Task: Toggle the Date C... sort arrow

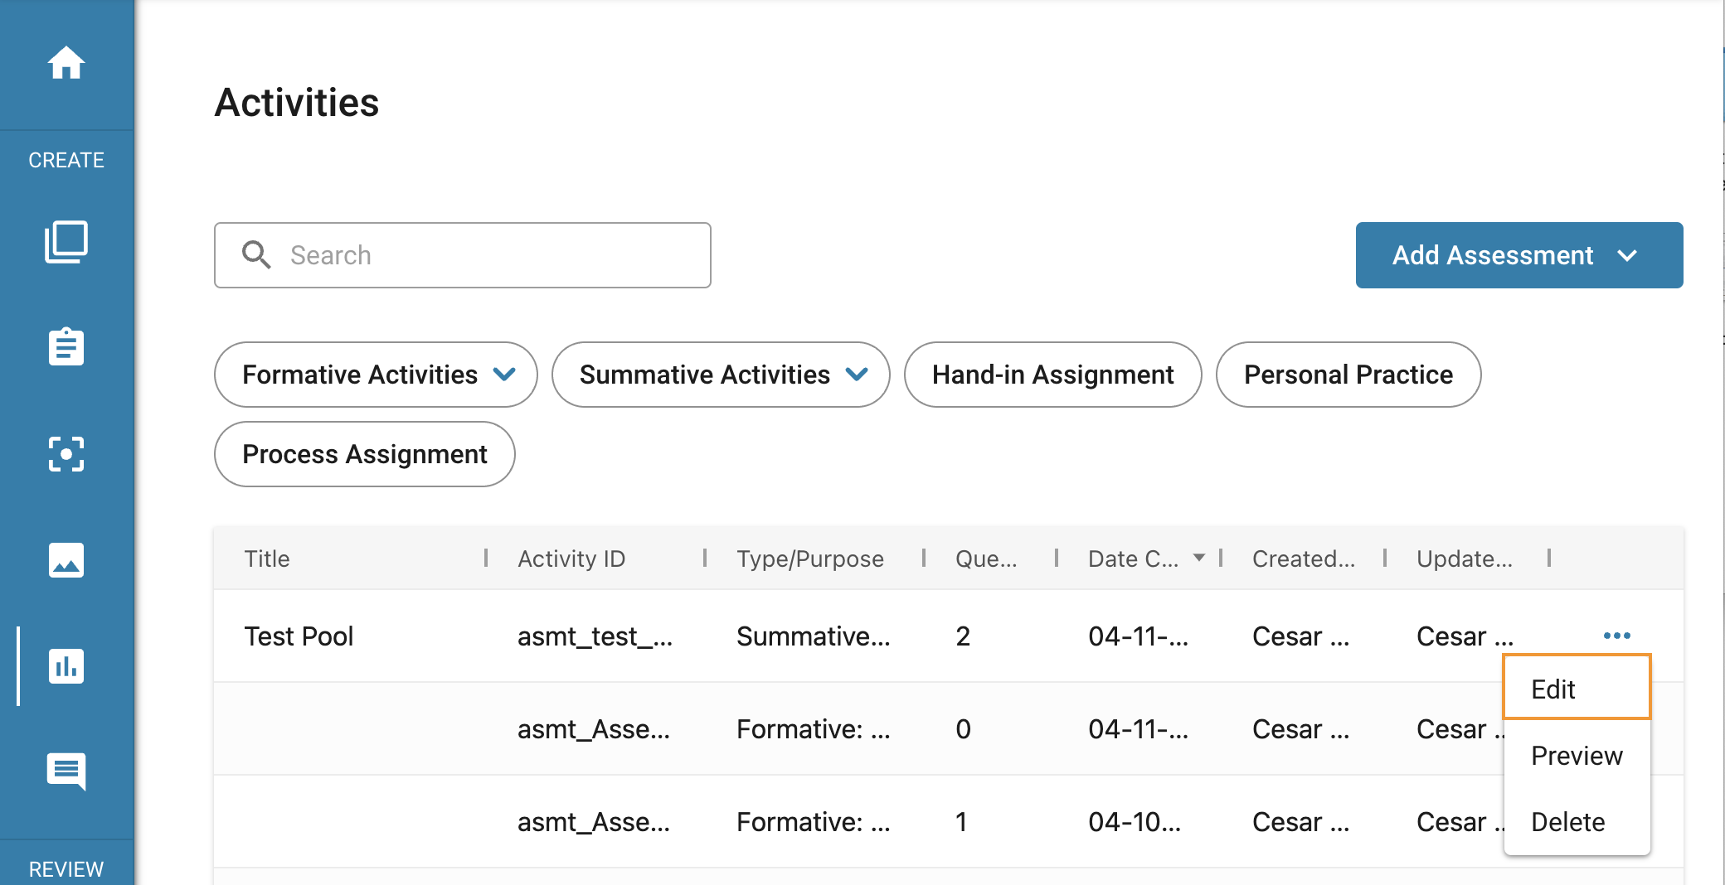Action: [1199, 558]
